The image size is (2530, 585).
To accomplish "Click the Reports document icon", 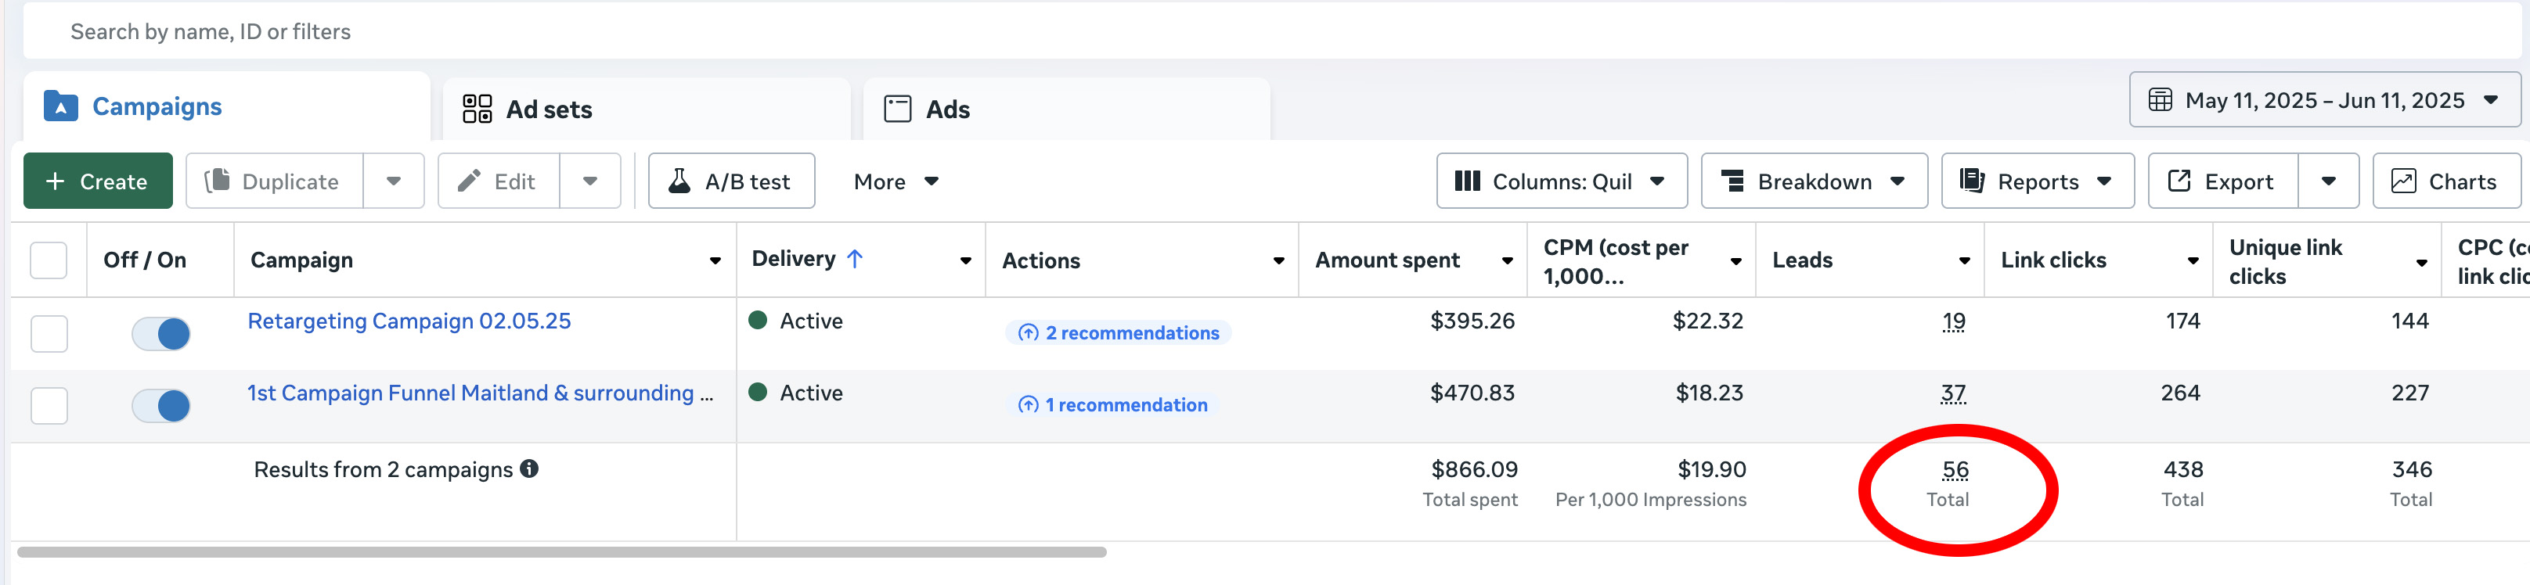I will 1971,181.
